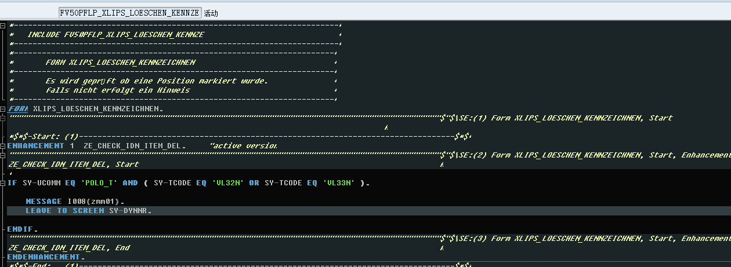The image size is (731, 267).
Task: Place cursor on ENHANCEMENT keyword
Action: (x=35, y=146)
